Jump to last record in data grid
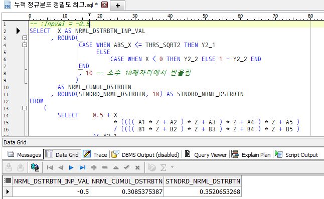Screen dimensions: 324x199 click(82, 167)
